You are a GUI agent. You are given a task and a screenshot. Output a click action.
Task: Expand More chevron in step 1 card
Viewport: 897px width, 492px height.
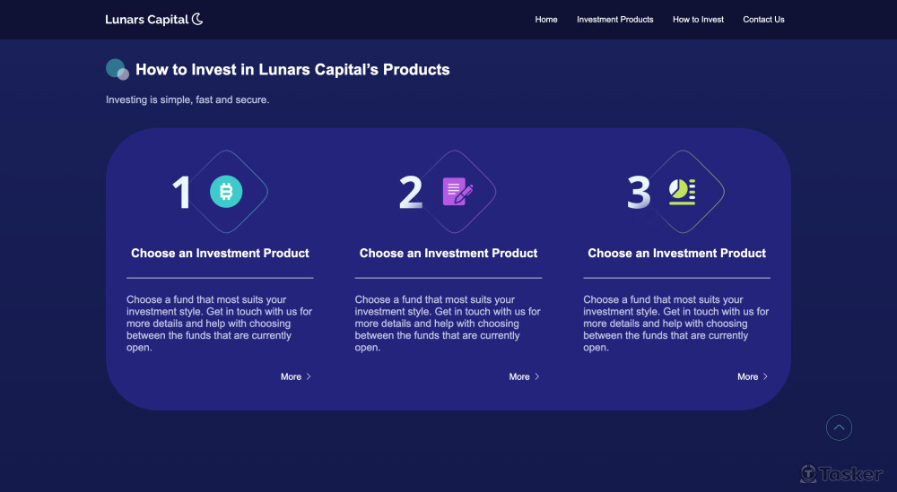(309, 377)
